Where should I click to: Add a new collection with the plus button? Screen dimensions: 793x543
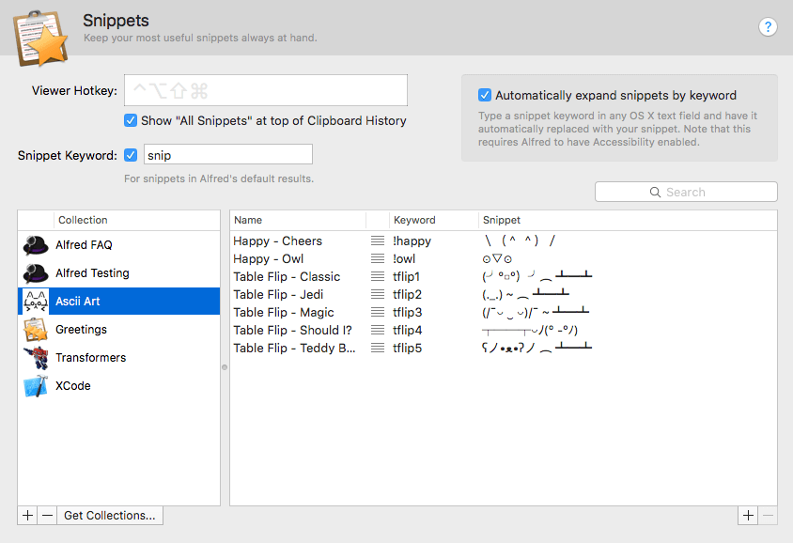(26, 515)
